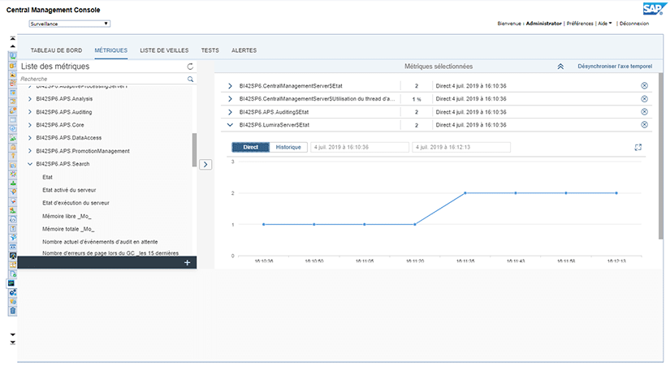
Task: Go to the Alertes tab
Action: pyautogui.click(x=244, y=50)
